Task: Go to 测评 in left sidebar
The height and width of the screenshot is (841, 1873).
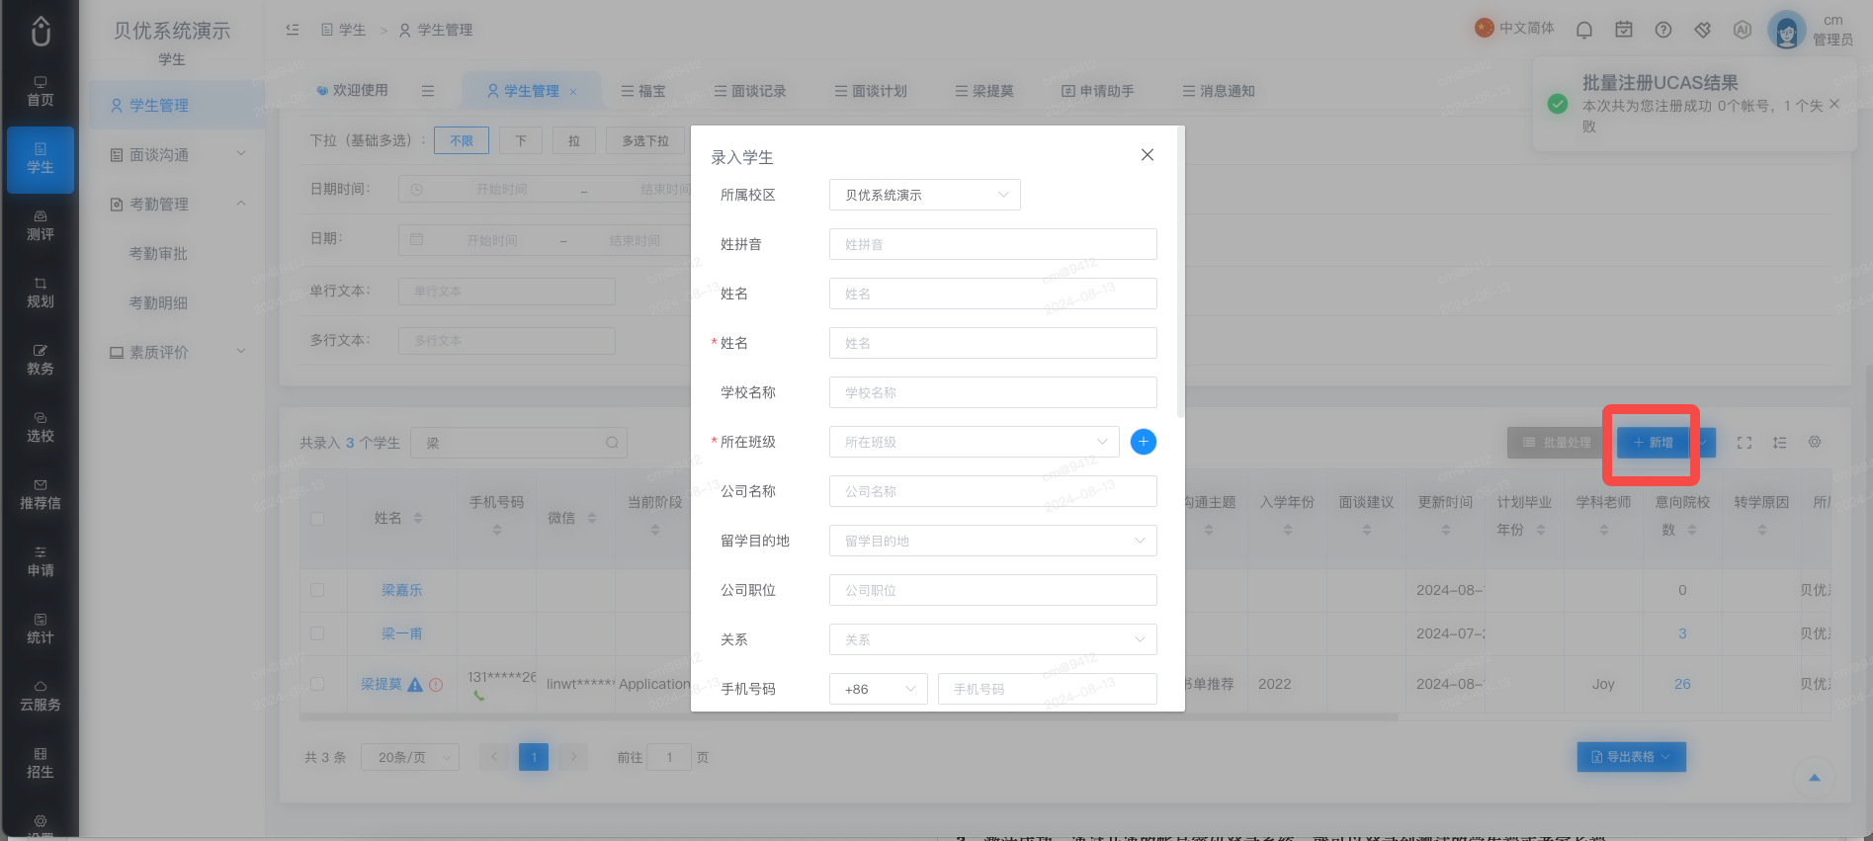Action: coord(41,226)
